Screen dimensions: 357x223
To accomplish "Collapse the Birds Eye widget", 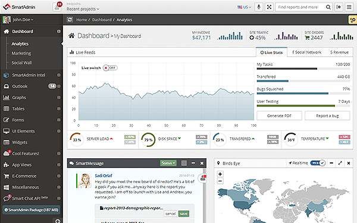I will click(x=331, y=163).
